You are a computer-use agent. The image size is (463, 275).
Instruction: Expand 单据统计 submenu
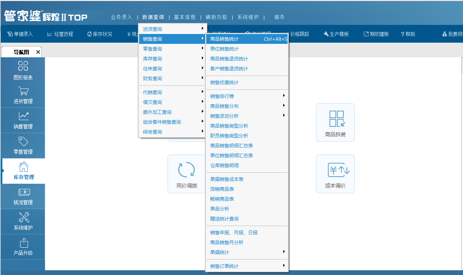[x=247, y=252]
